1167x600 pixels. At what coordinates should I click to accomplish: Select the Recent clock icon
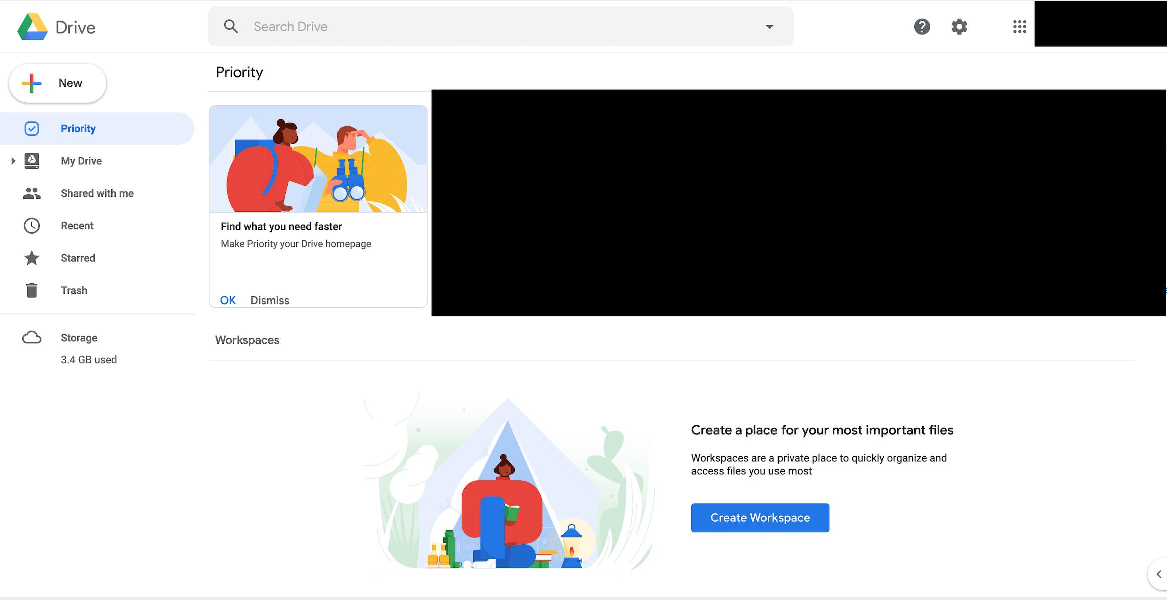32,225
